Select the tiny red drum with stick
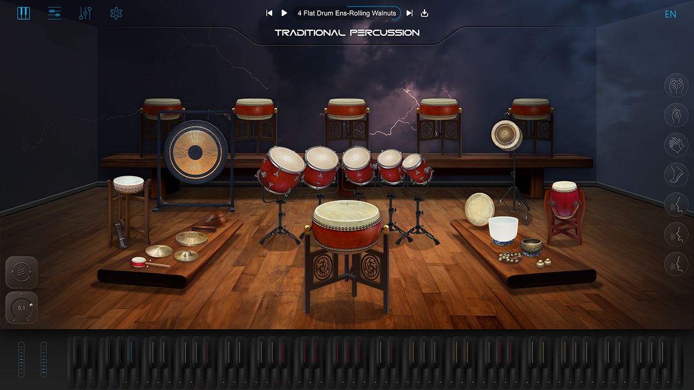 tap(139, 262)
